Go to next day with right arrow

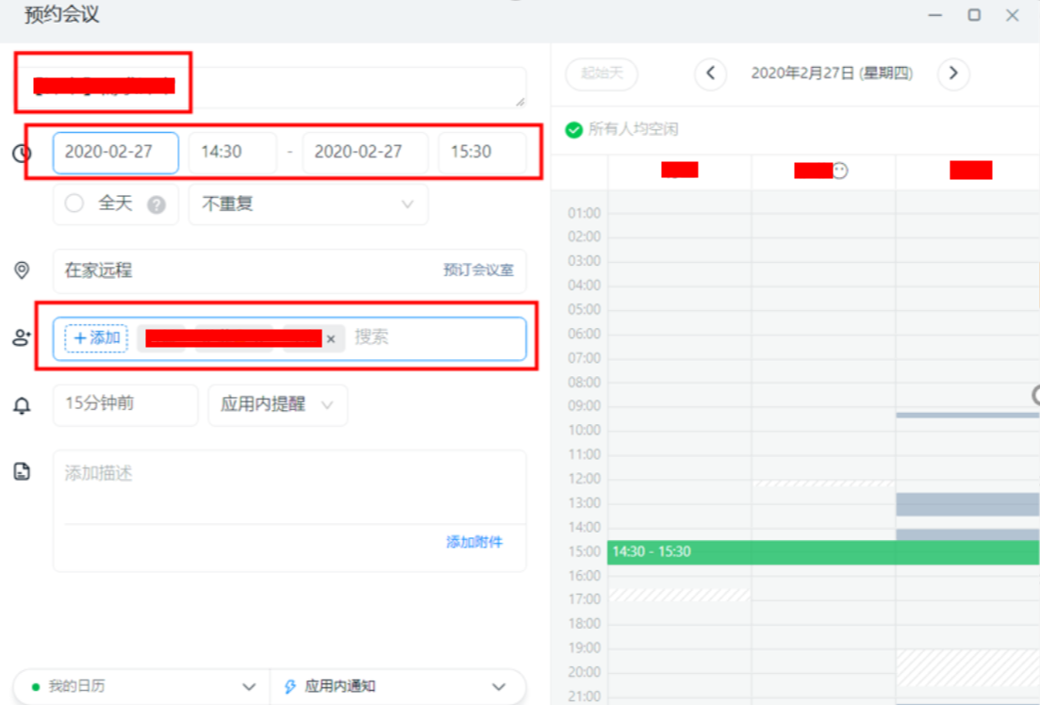coord(953,73)
